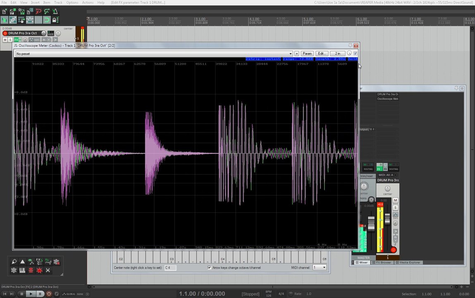Toggle move envelope points with items
Viewport: 475px width, 298px height.
point(30,20)
